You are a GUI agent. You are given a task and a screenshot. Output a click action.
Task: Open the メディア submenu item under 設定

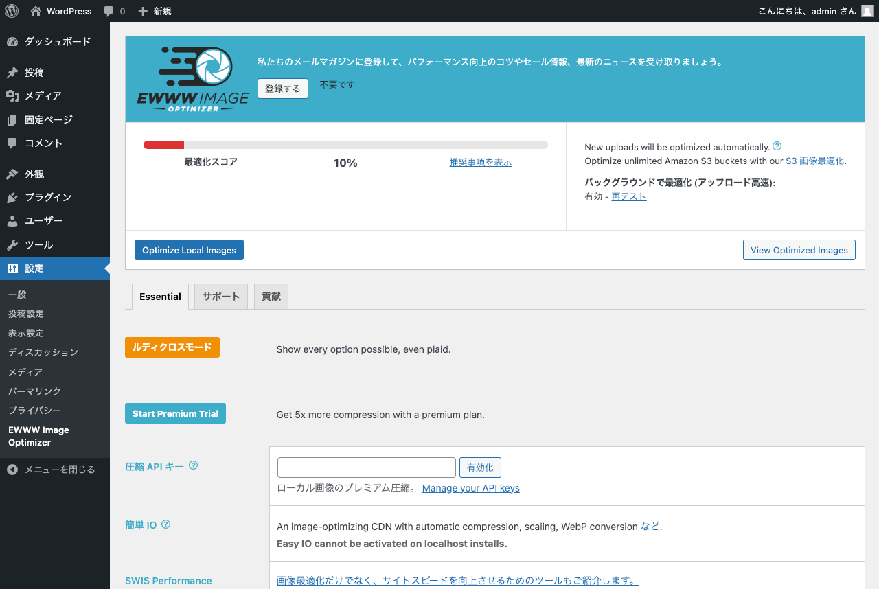tap(25, 372)
